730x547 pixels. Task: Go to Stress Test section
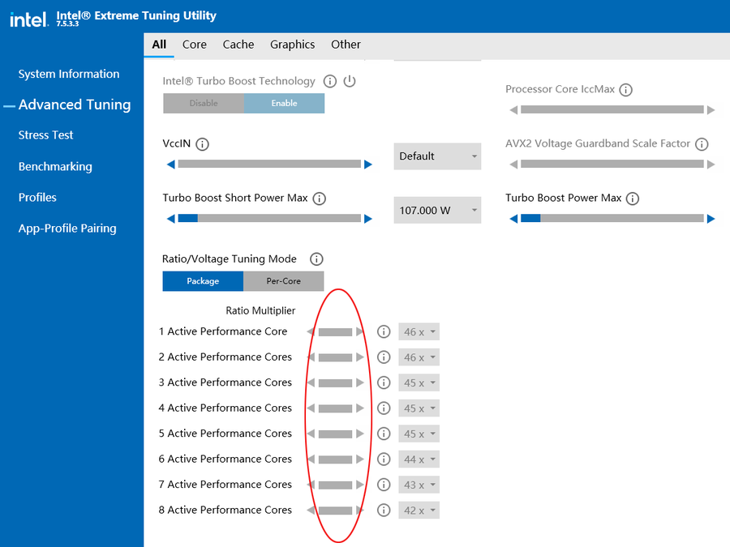click(46, 135)
